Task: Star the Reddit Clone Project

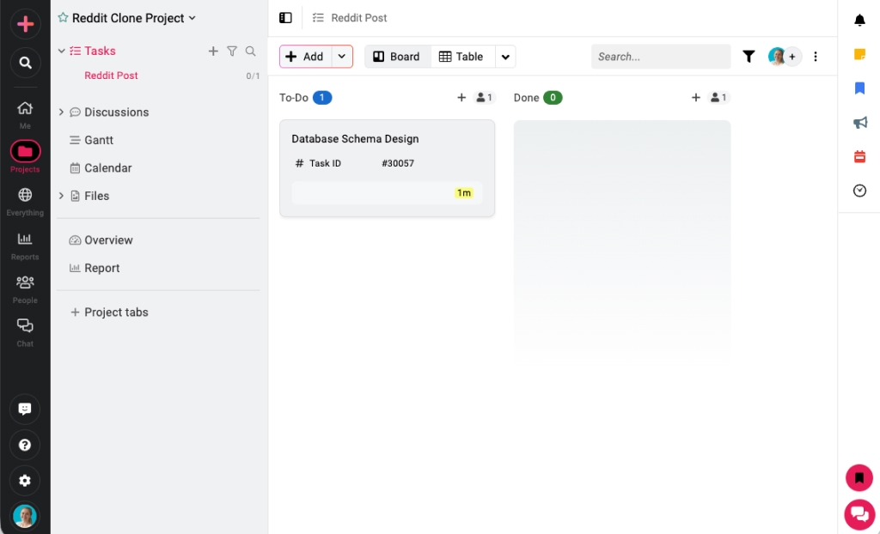Action: (x=63, y=18)
